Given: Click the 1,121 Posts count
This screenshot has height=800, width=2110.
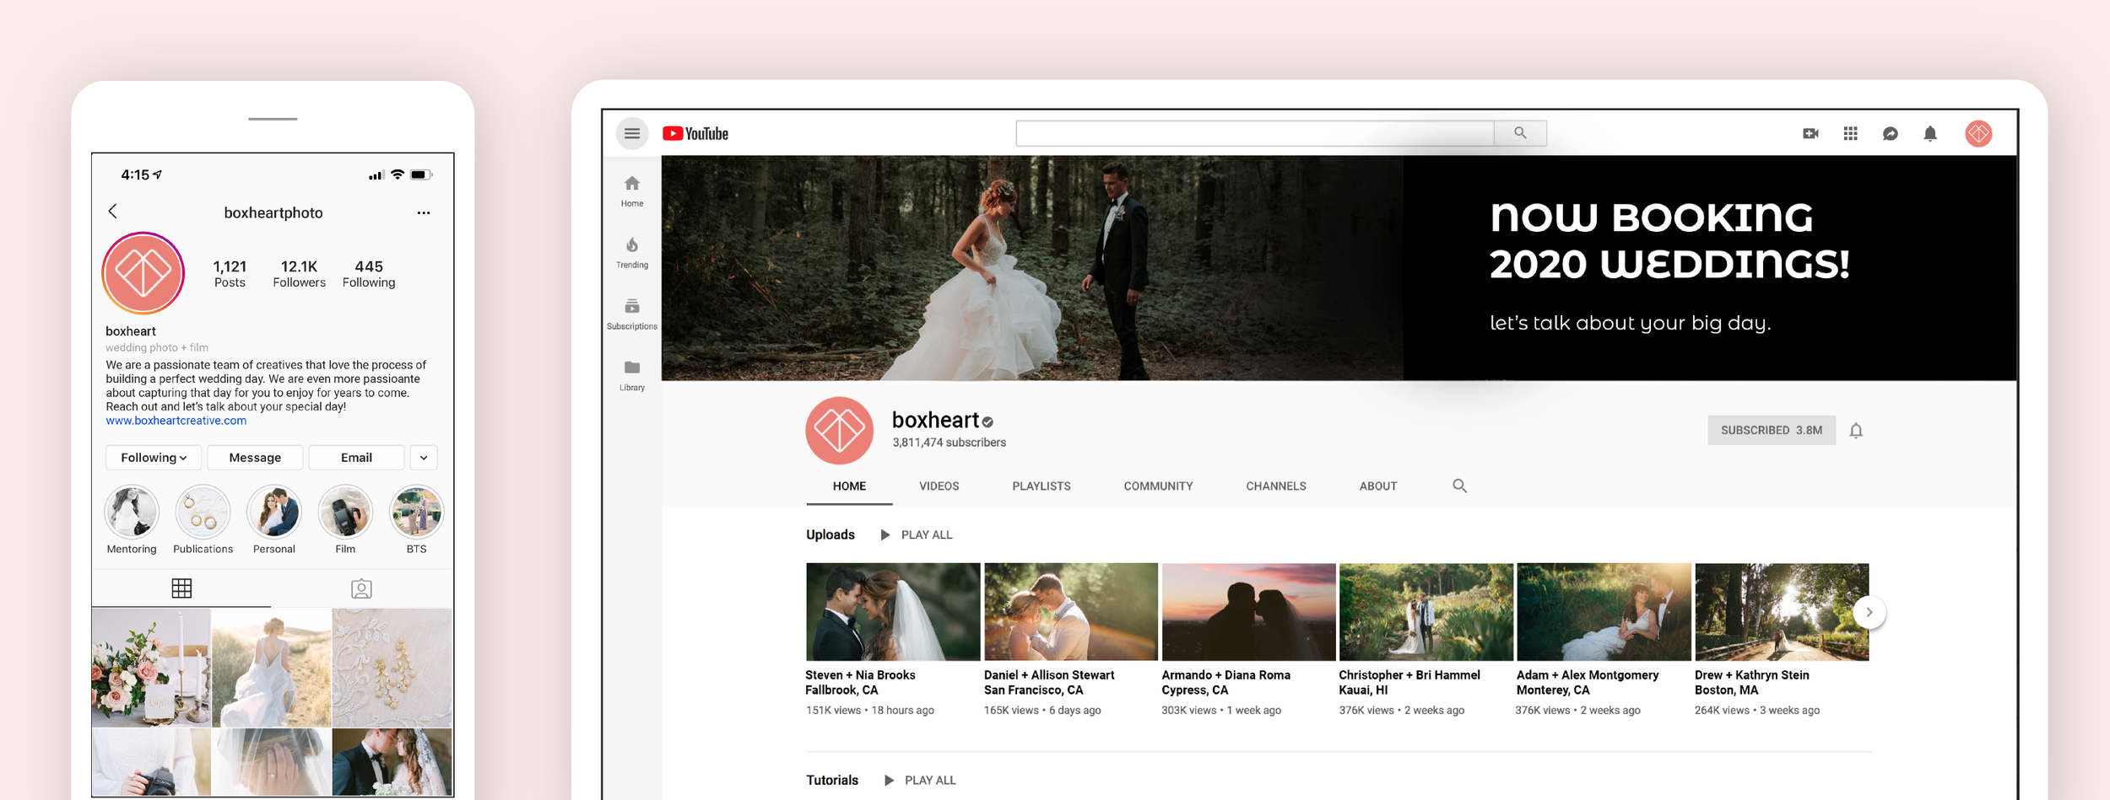Looking at the screenshot, I should (x=230, y=273).
